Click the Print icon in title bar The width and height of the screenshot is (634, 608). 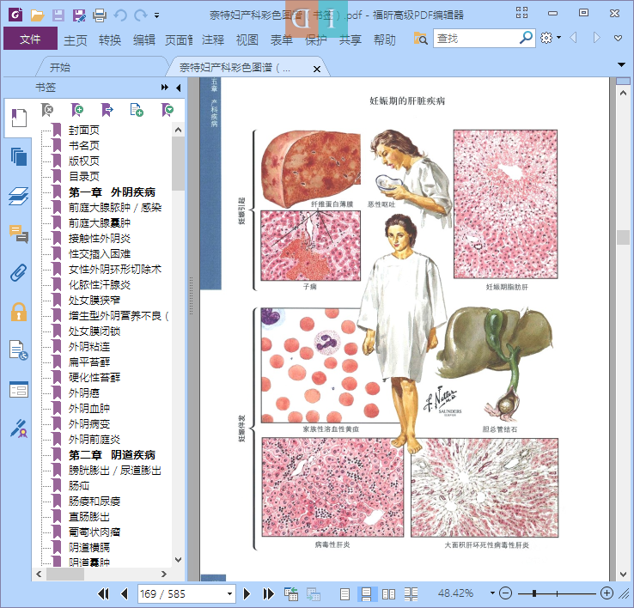pos(100,15)
